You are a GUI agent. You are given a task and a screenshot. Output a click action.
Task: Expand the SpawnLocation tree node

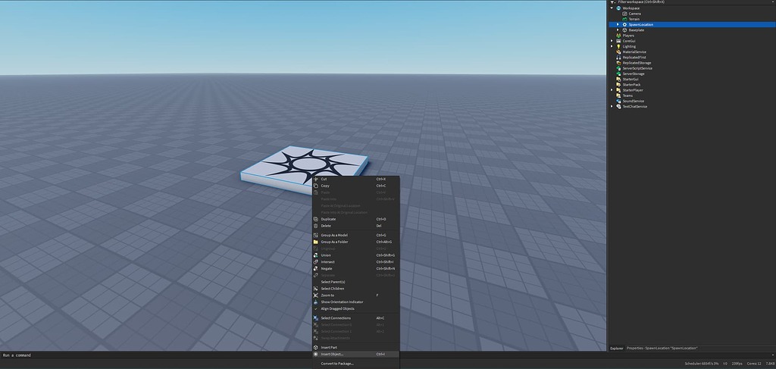pos(618,25)
